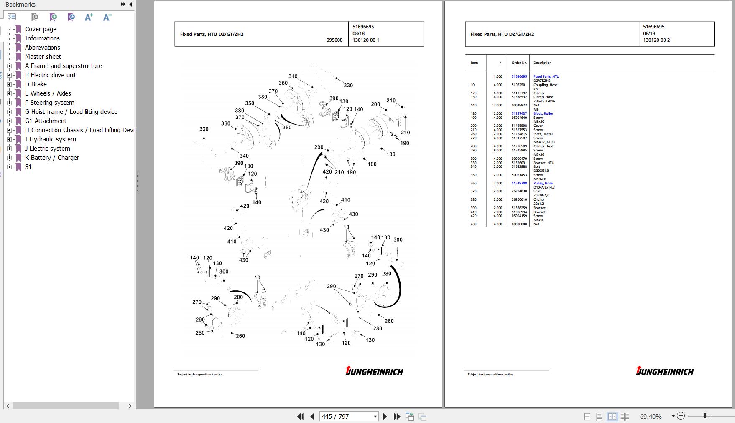
Task: Open the Abbrevations bookmark
Action: pos(42,48)
